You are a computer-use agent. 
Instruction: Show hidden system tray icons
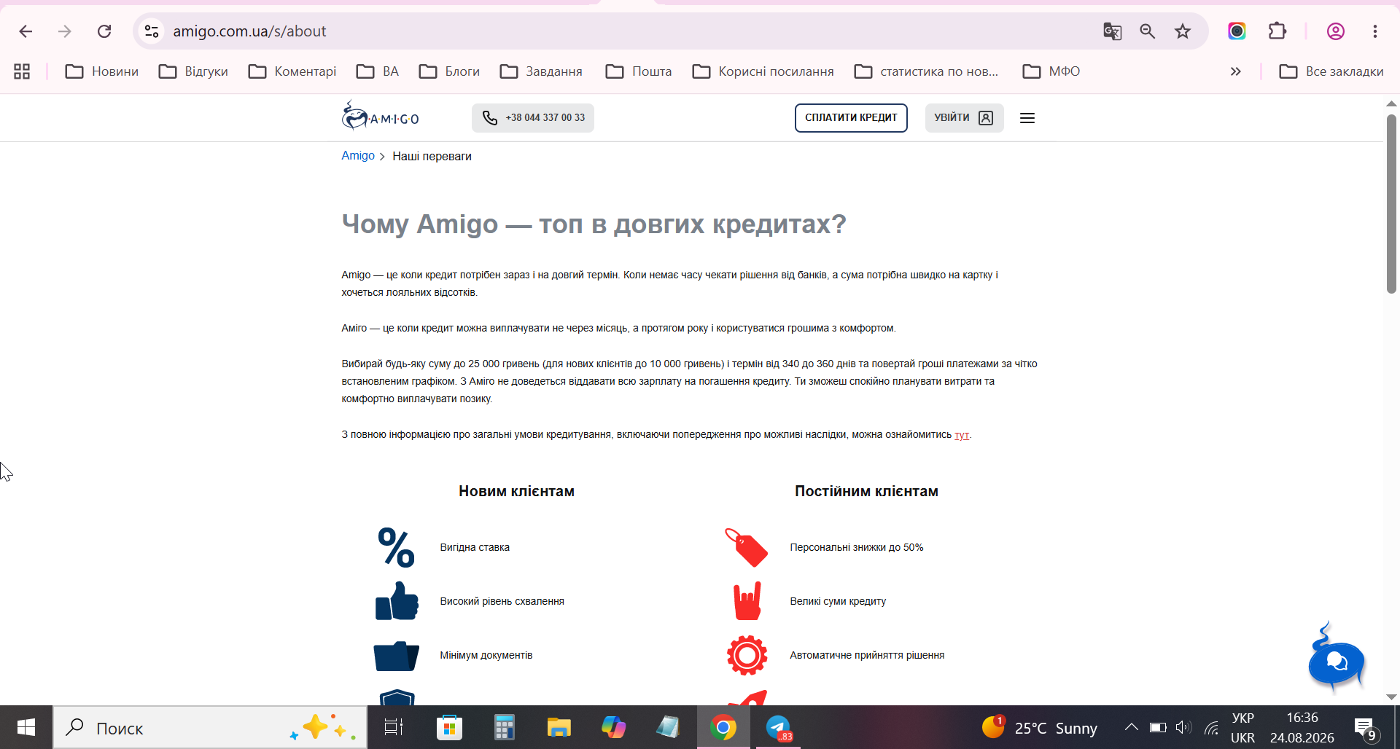1132,727
